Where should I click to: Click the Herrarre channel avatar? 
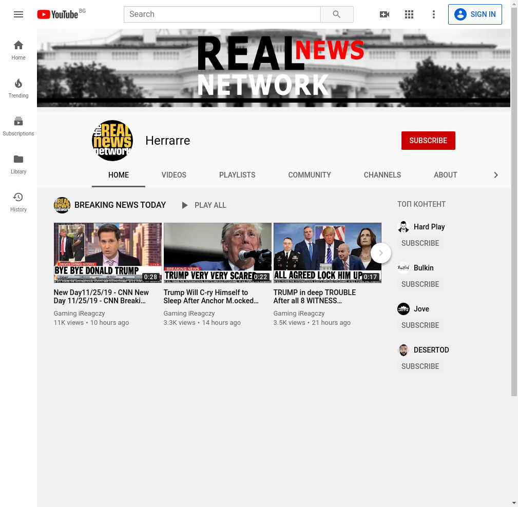pos(112,141)
